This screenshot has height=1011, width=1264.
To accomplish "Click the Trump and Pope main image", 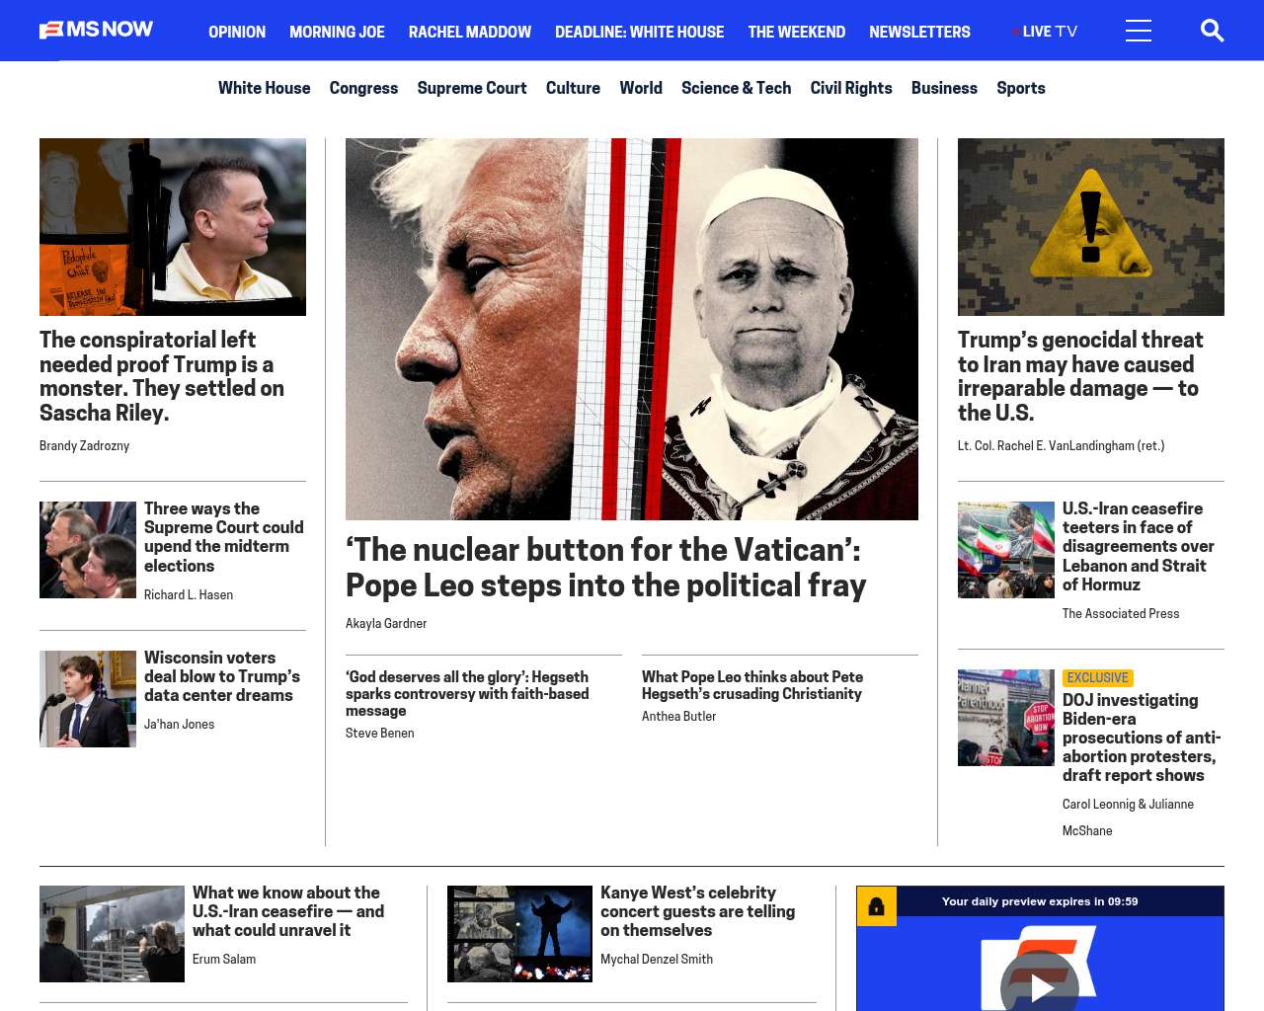I will point(632,329).
